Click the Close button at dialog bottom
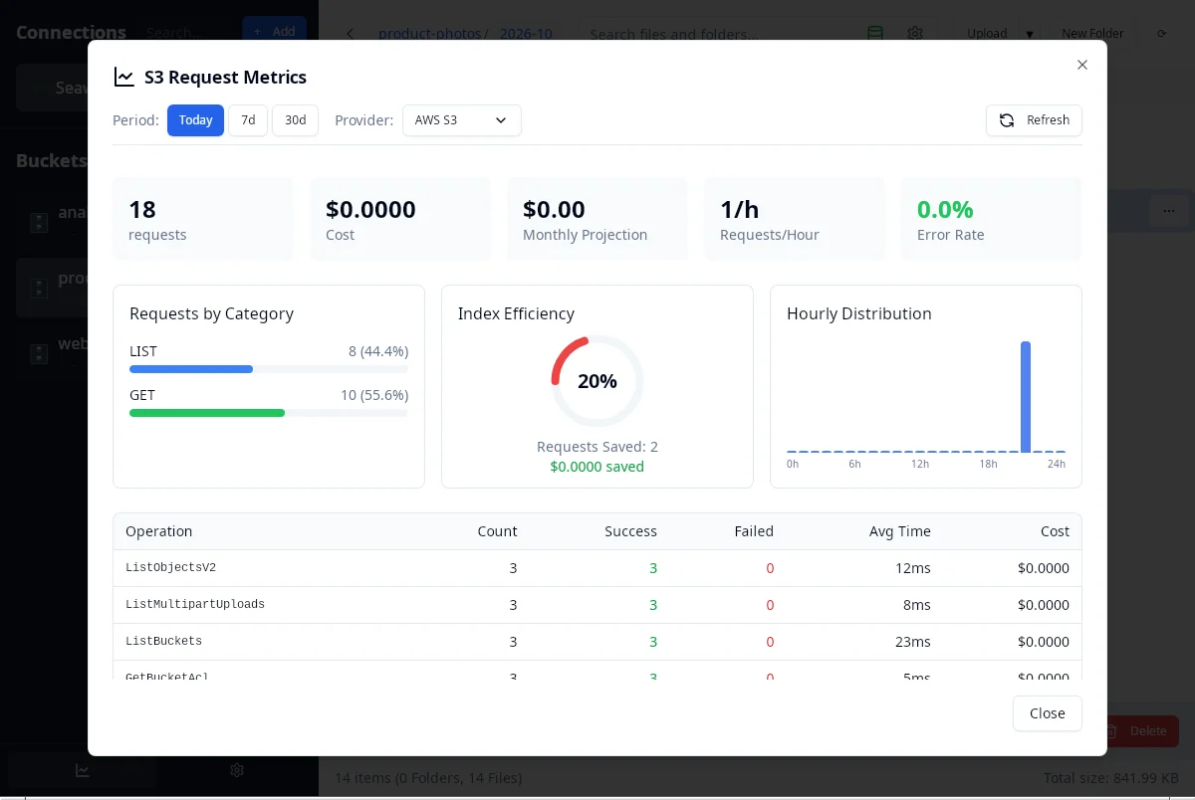Image resolution: width=1195 pixels, height=800 pixels. [x=1047, y=713]
